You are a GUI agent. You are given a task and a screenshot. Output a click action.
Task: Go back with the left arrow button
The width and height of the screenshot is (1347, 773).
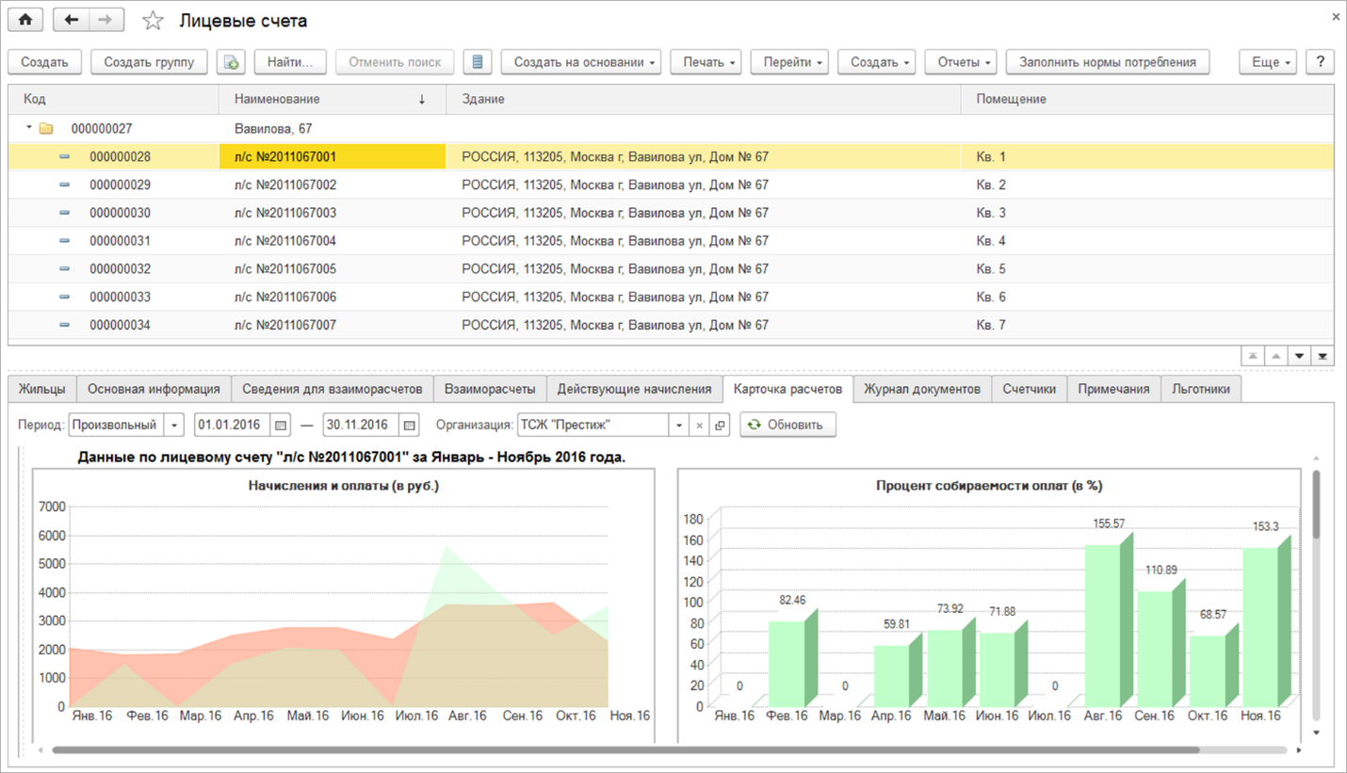click(72, 20)
